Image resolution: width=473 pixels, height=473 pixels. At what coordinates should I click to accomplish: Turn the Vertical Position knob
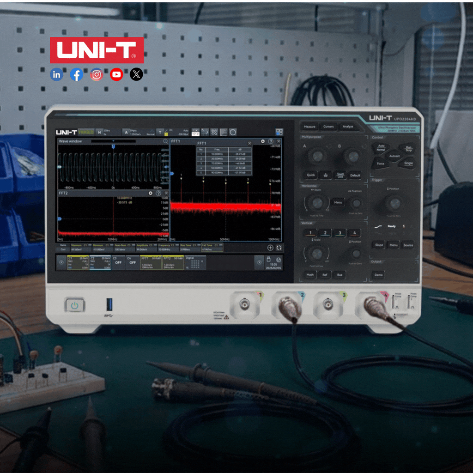[x=356, y=254]
